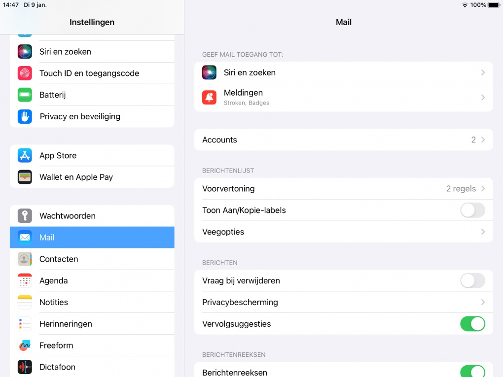503x377 pixels.
Task: Tap the App Store icon
Action: click(x=25, y=155)
